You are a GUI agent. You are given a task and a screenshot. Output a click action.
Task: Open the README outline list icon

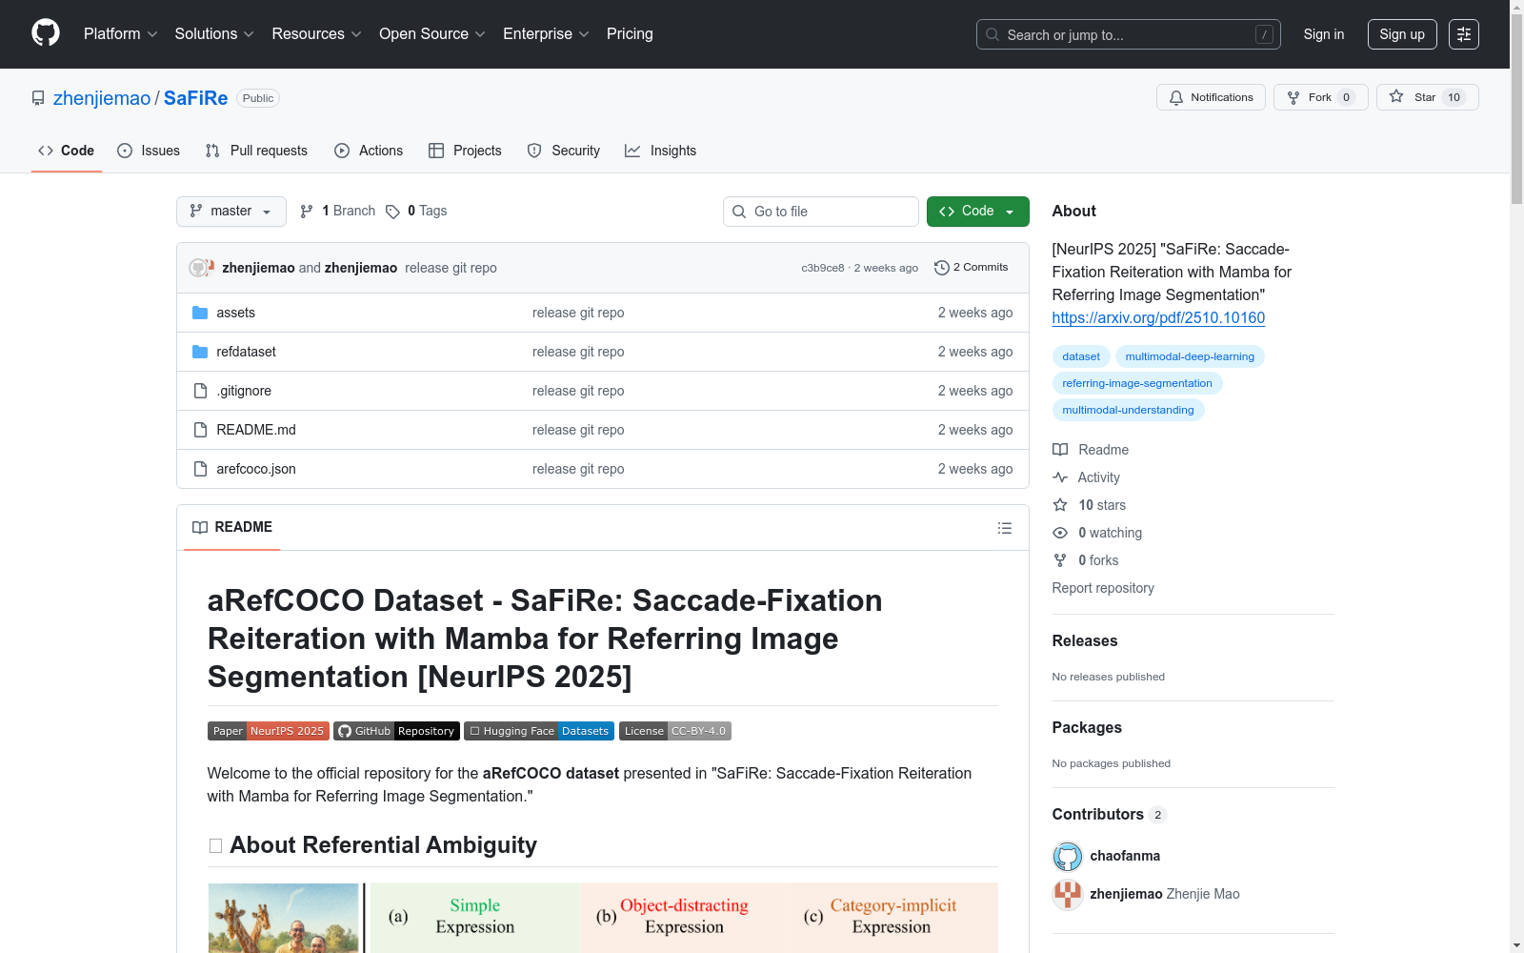click(1005, 528)
